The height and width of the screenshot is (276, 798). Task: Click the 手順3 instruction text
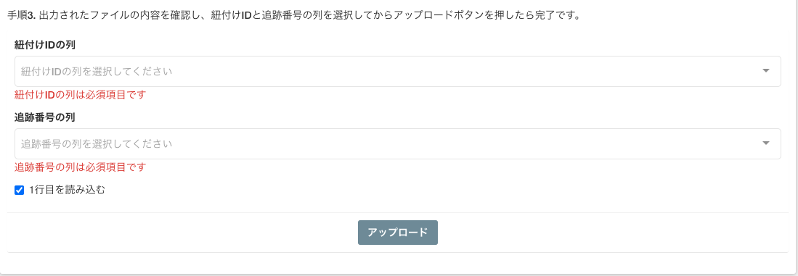pos(294,14)
